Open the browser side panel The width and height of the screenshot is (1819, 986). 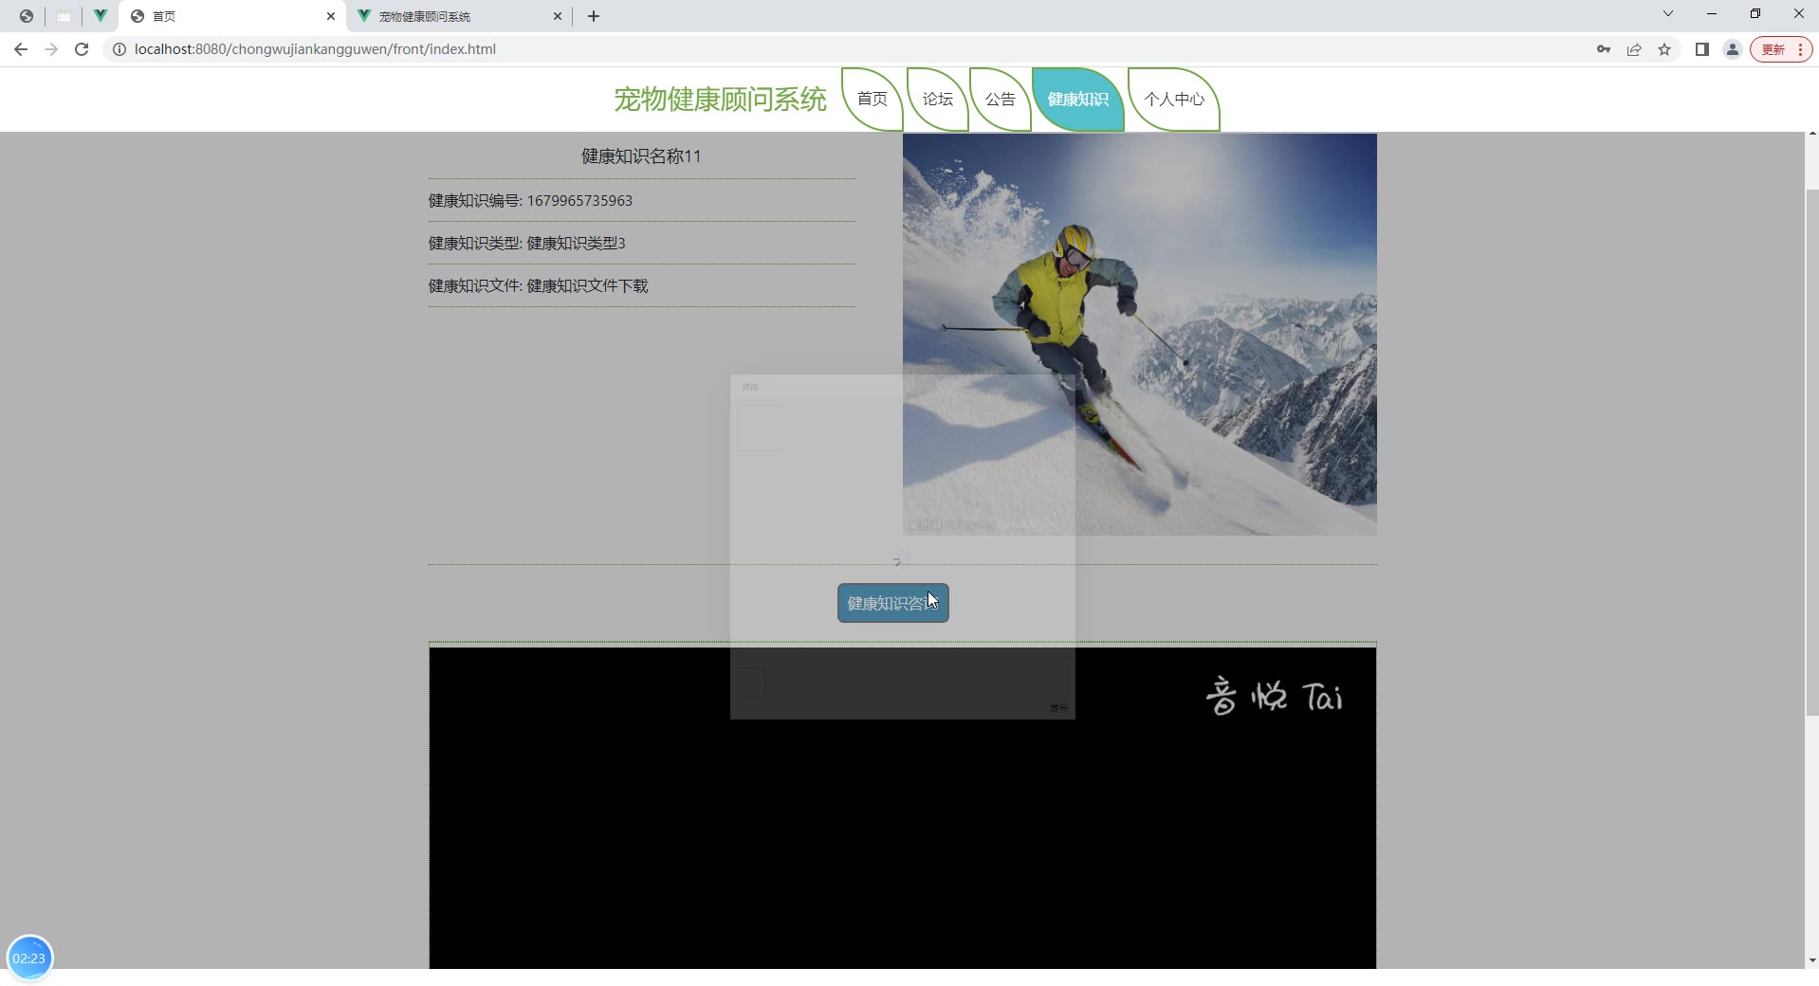1702,49
